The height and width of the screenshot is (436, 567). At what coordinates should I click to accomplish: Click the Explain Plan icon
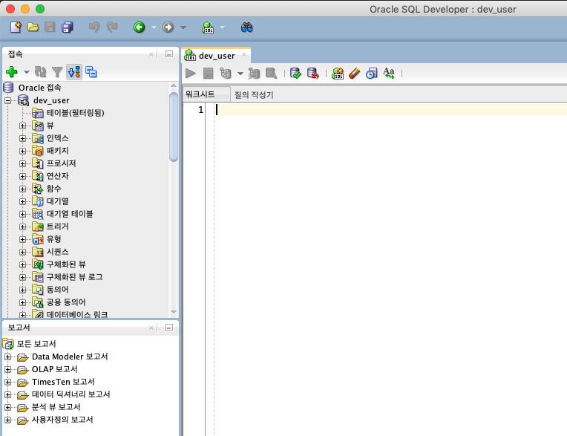pyautogui.click(x=226, y=74)
